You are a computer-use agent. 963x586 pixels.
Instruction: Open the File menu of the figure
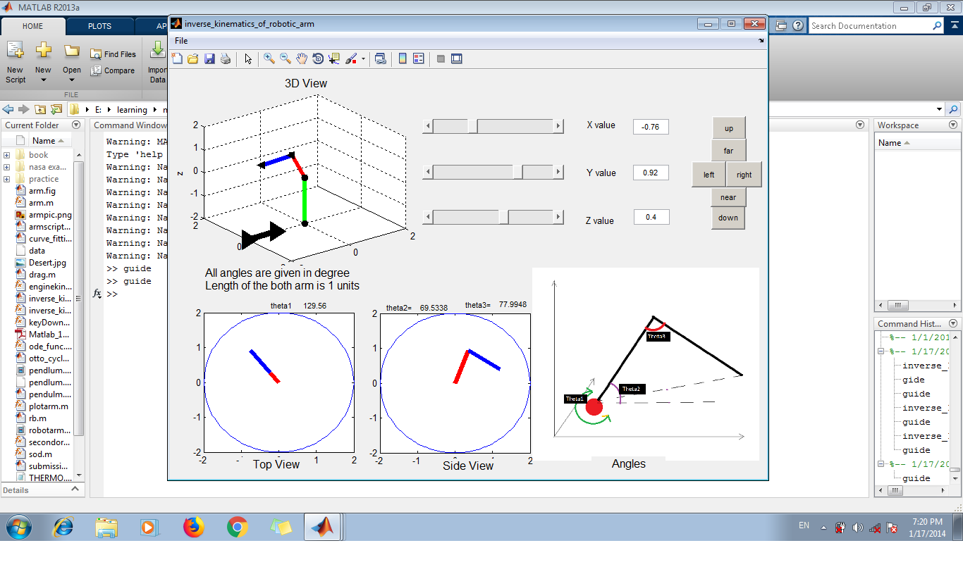(182, 41)
